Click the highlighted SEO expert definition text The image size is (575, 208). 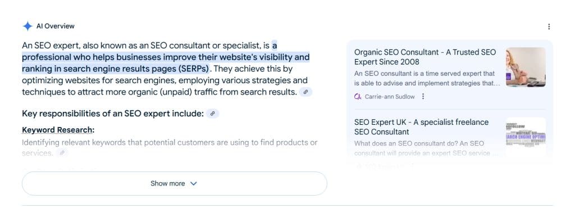(166, 57)
